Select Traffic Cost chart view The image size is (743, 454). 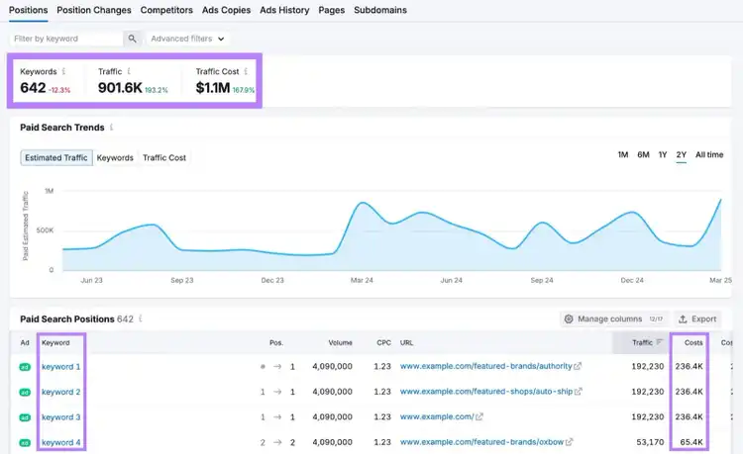(x=164, y=157)
